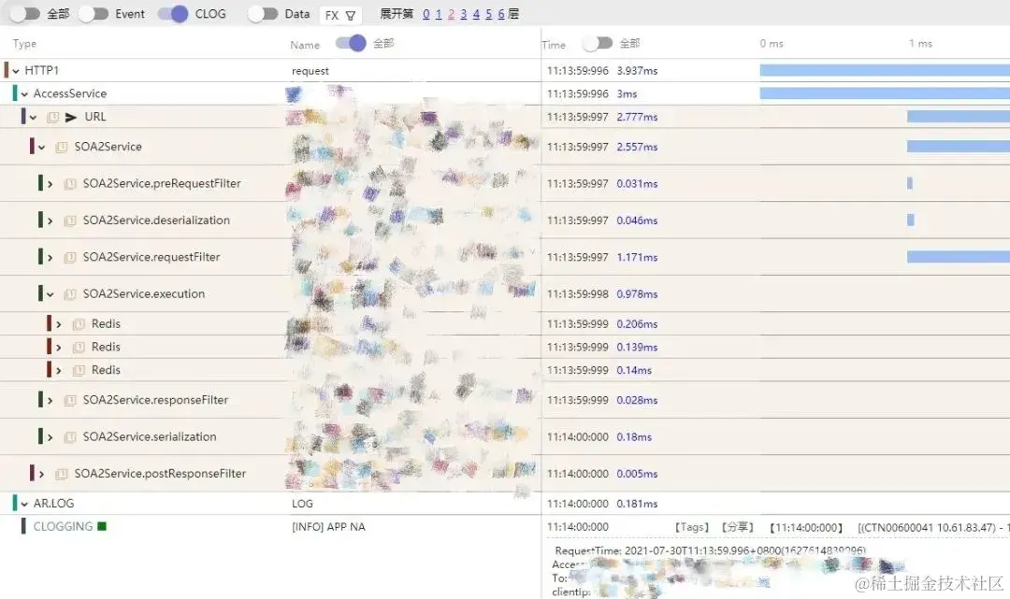Expand the Redis row with 0.139ms
Image resolution: width=1010 pixels, height=599 pixels.
(x=58, y=348)
